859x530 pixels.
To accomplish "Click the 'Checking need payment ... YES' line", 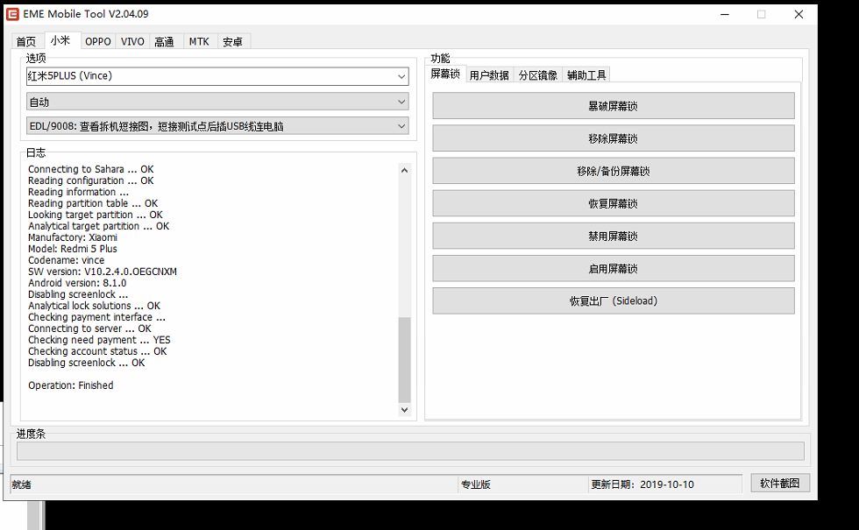I will point(99,340).
